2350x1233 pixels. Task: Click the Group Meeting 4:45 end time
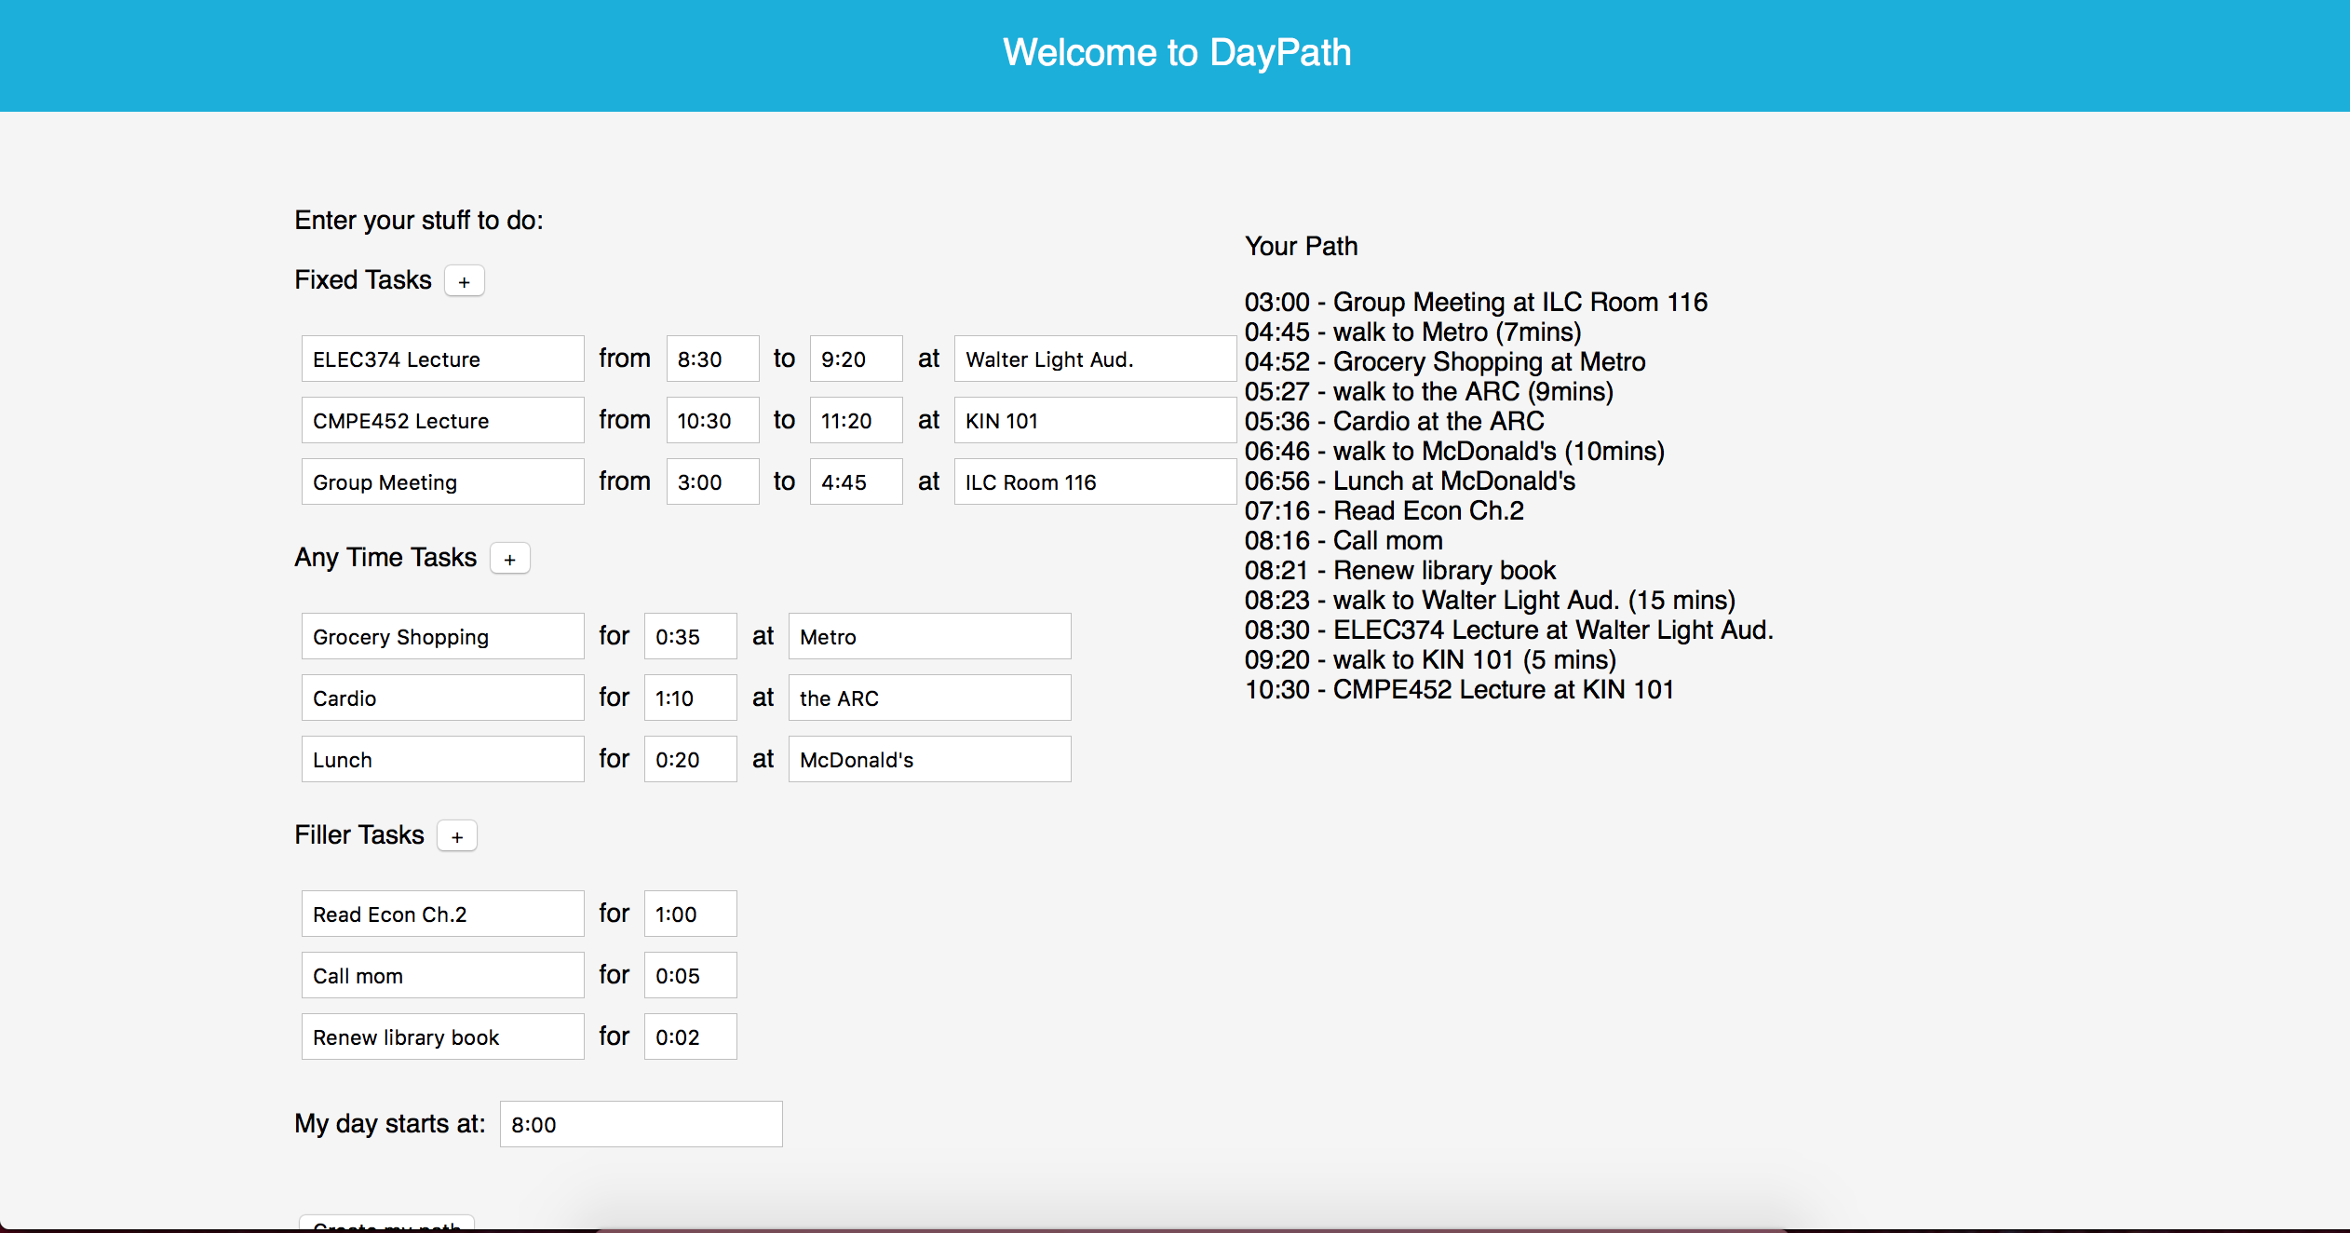point(855,482)
